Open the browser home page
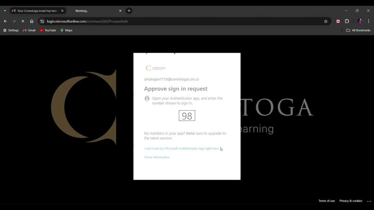 (x=32, y=21)
